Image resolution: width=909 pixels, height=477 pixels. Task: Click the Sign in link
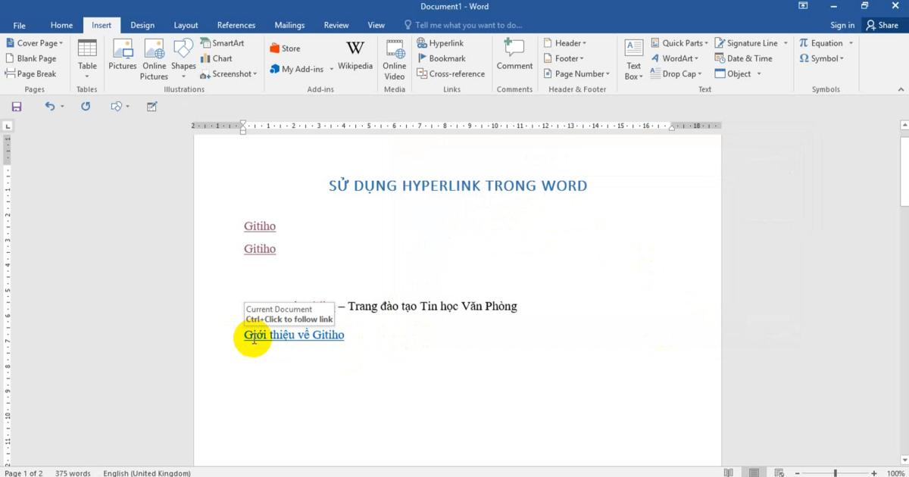click(x=842, y=25)
